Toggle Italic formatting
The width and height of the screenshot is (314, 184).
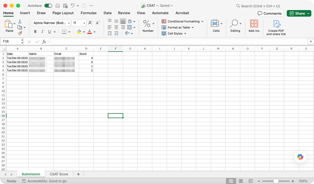click(42, 32)
